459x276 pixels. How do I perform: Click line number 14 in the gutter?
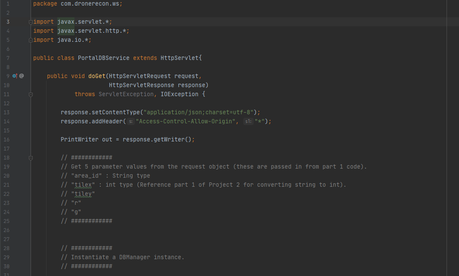click(6, 122)
